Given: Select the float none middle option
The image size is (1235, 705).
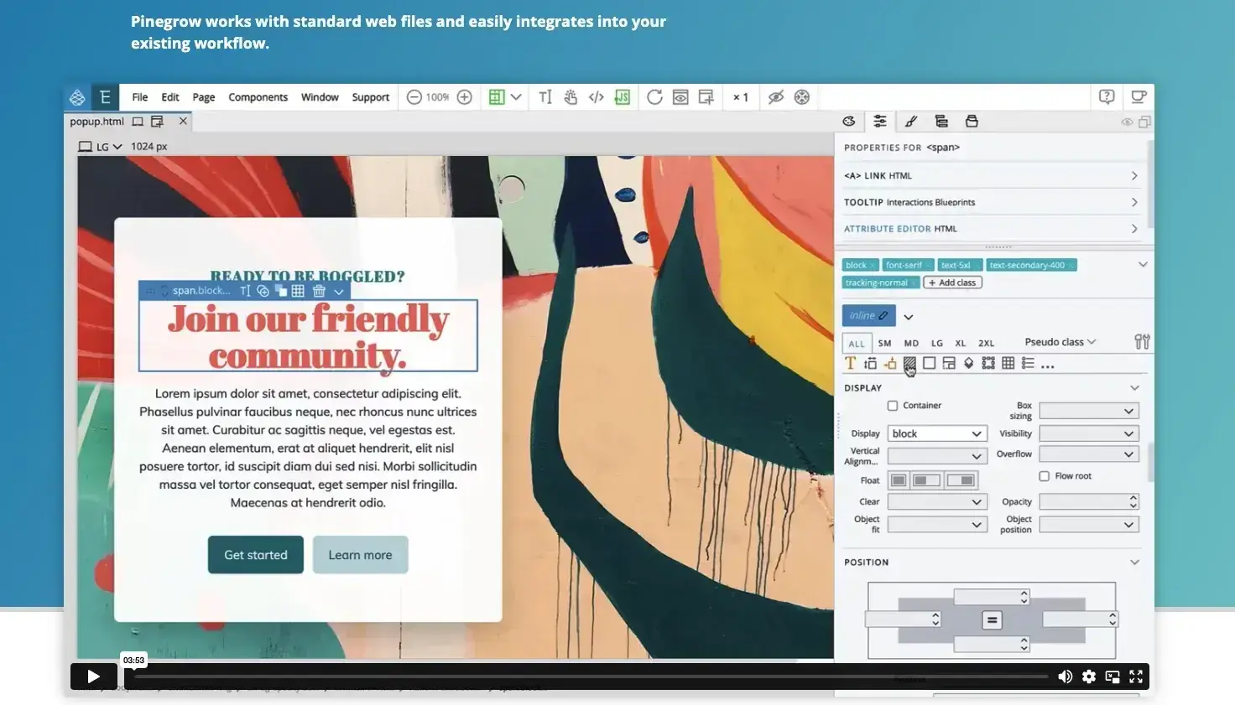Looking at the screenshot, I should click(926, 480).
